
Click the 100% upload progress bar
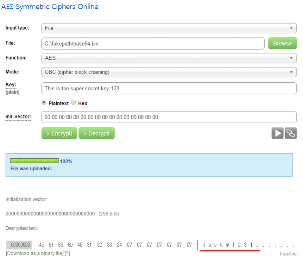pos(34,161)
